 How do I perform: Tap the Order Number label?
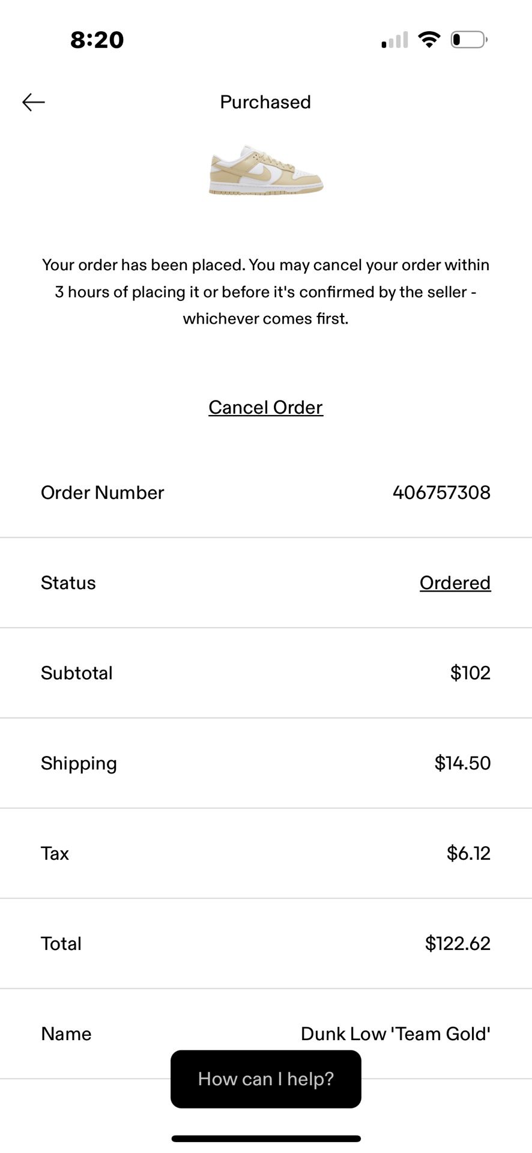tap(102, 492)
